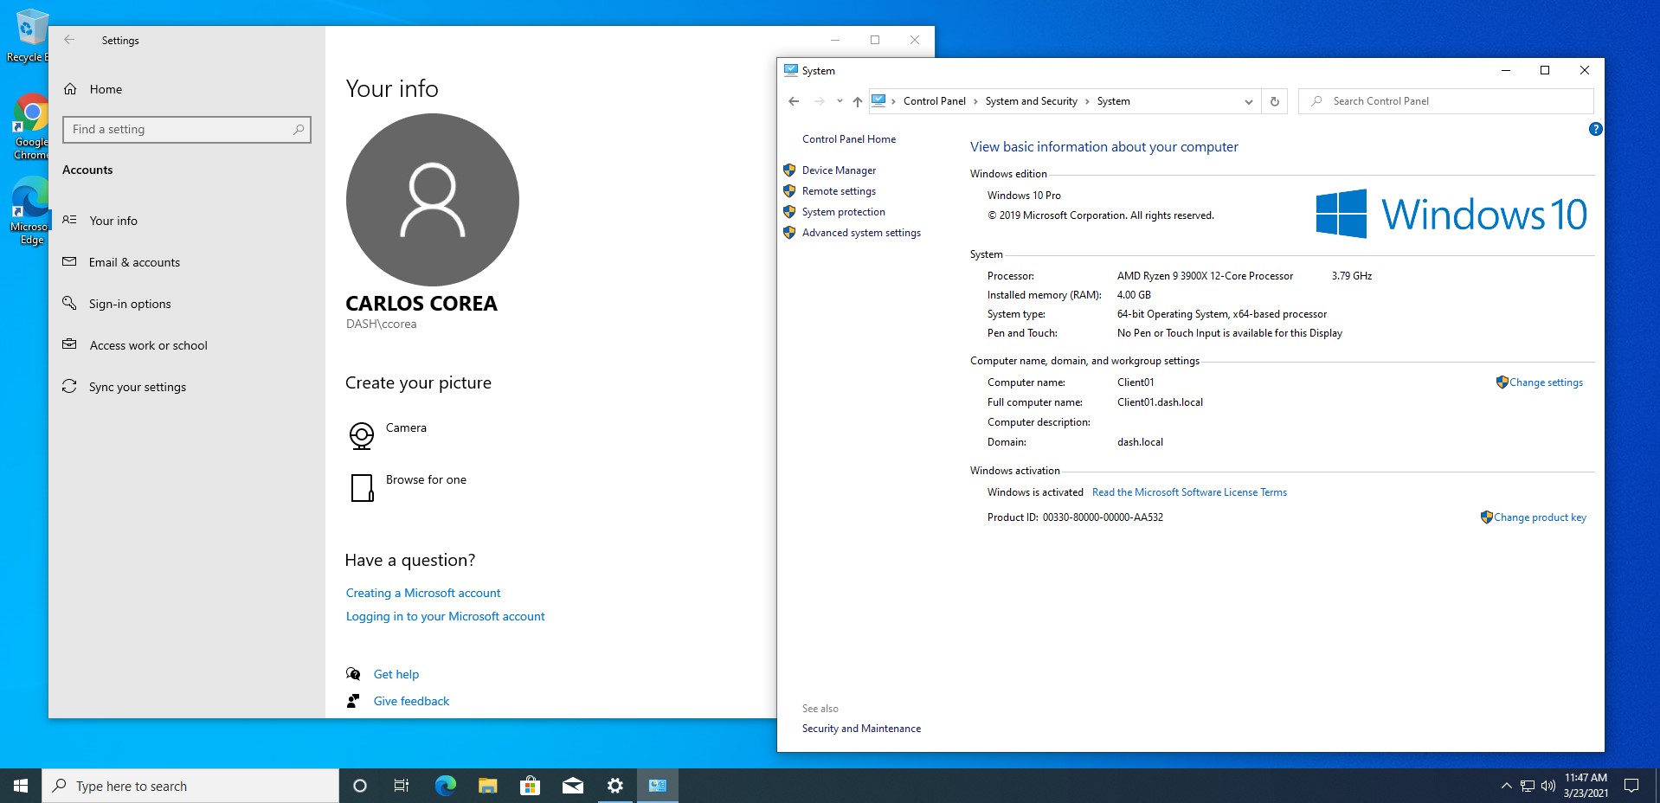Click the Task View taskbar icon
The height and width of the screenshot is (803, 1660).
[x=402, y=786]
